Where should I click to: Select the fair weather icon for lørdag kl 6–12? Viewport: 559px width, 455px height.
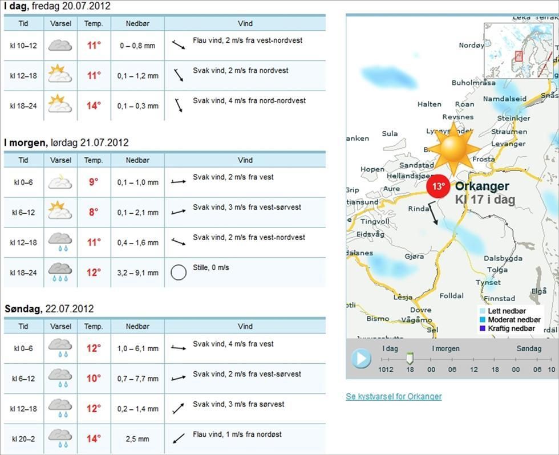pyautogui.click(x=60, y=208)
